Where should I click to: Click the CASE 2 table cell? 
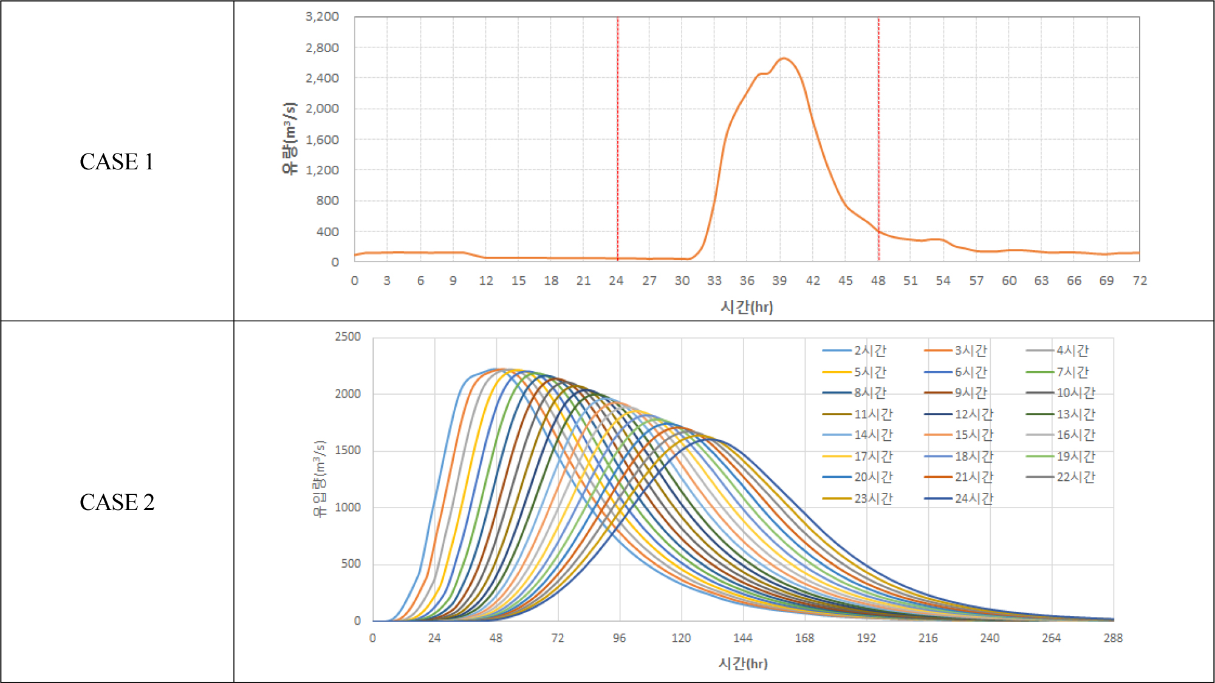(x=117, y=502)
